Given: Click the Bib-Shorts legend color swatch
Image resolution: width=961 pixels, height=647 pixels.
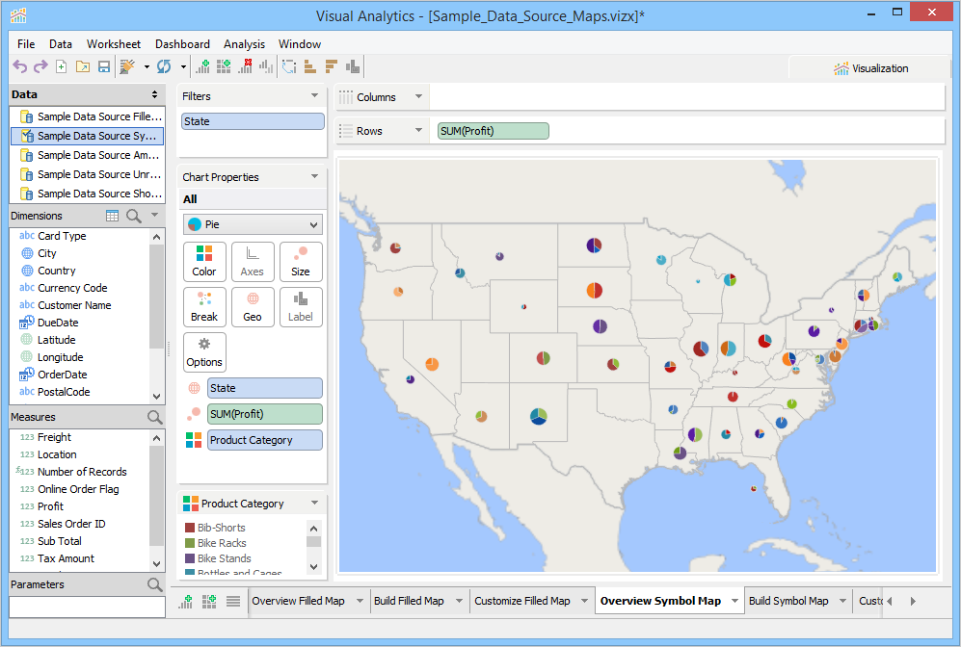Looking at the screenshot, I should 190,528.
